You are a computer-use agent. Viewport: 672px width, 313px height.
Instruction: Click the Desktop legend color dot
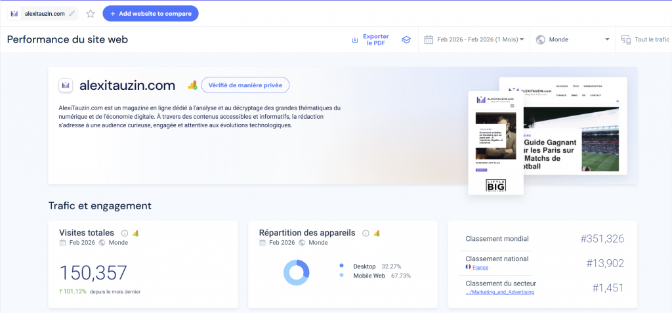(x=341, y=266)
